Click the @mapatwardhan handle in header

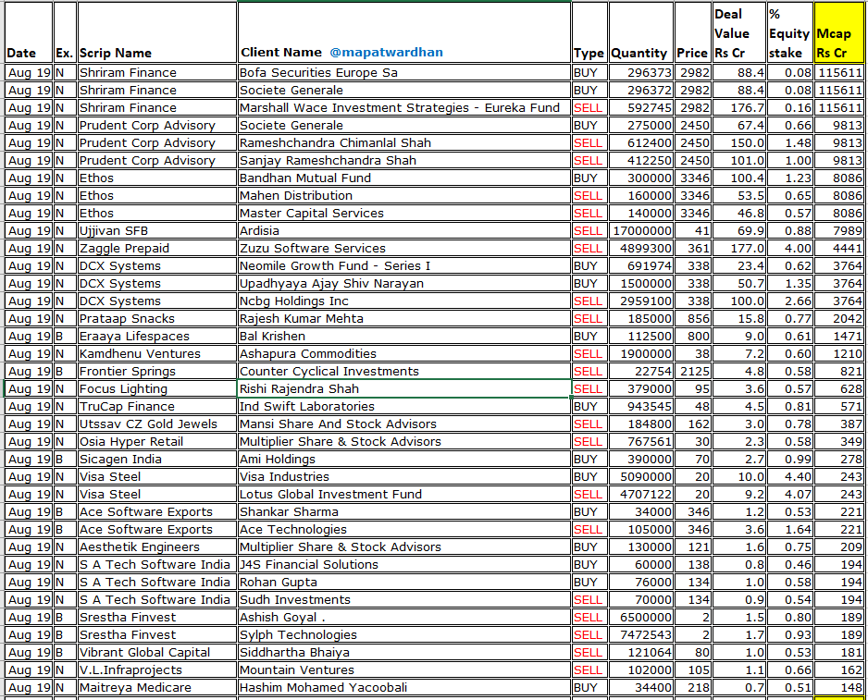point(386,53)
